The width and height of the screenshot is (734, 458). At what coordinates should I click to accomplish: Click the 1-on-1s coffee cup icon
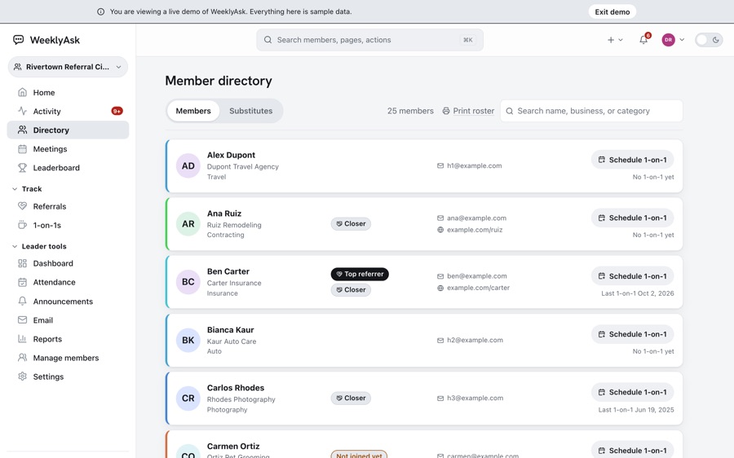[22, 225]
